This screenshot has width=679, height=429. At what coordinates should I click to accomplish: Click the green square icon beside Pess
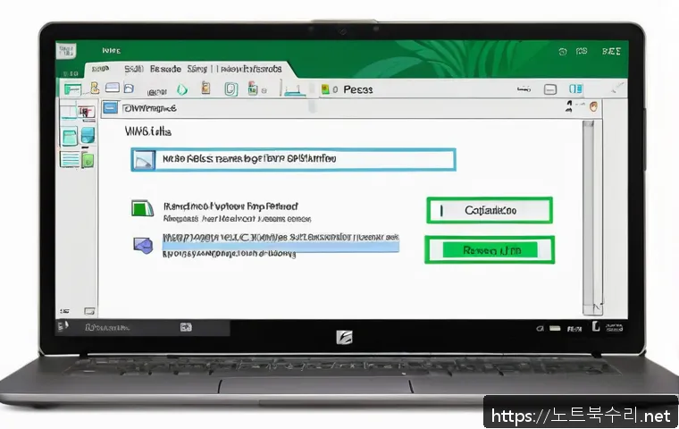(x=325, y=90)
